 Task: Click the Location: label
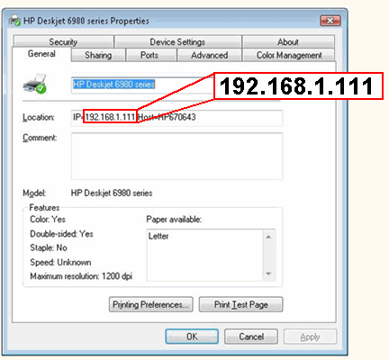(39, 117)
